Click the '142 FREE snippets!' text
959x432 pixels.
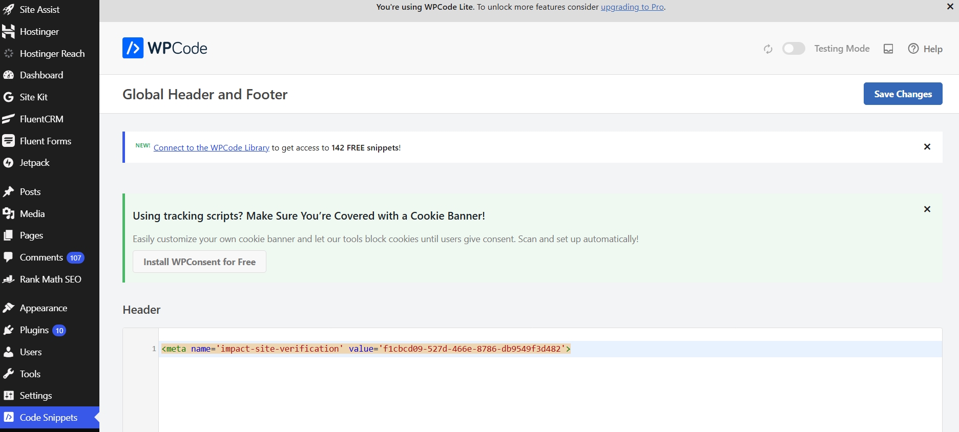pyautogui.click(x=366, y=148)
